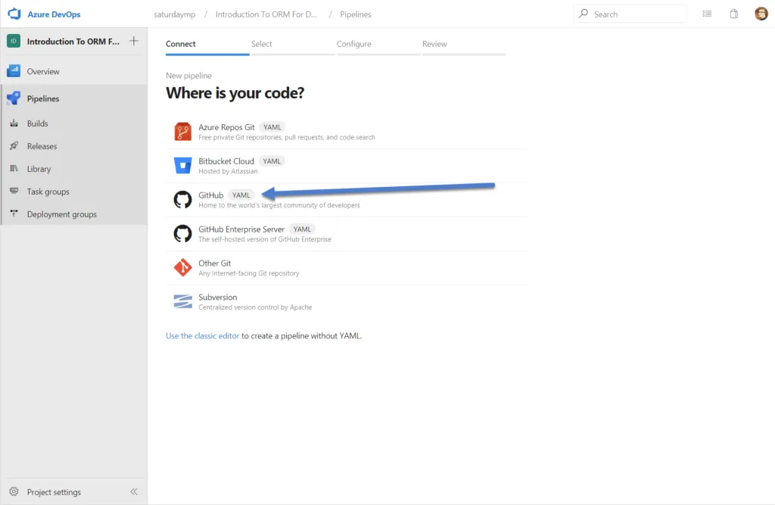775x505 pixels.
Task: Click the search magnifier icon
Action: point(584,14)
